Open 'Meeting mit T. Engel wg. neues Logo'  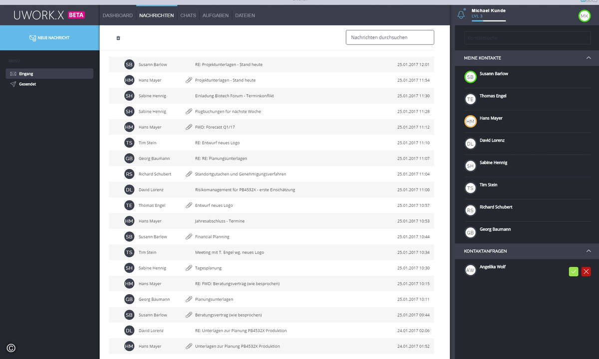point(230,252)
